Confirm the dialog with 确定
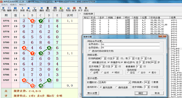The image size is (182, 98). tap(141, 93)
